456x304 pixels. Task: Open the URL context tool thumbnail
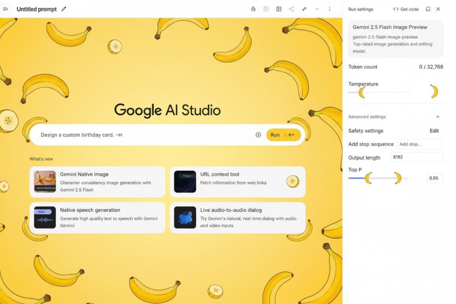tap(185, 182)
